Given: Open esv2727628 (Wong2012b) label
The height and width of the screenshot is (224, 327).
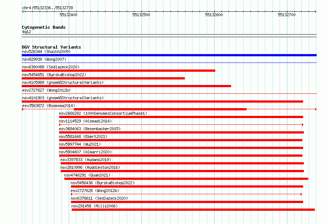Looking at the screenshot, I should pos(95,191).
